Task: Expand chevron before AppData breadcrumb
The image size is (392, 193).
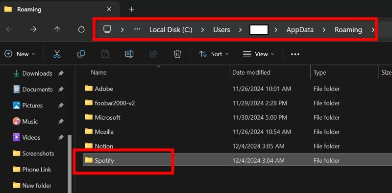Action: pos(276,30)
